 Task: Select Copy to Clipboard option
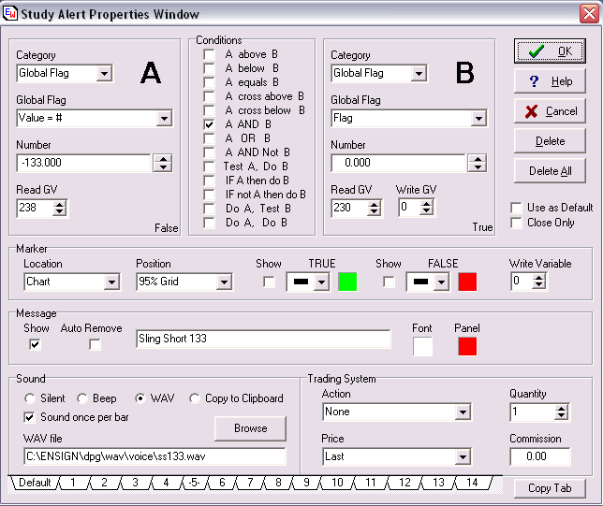pyautogui.click(x=195, y=398)
